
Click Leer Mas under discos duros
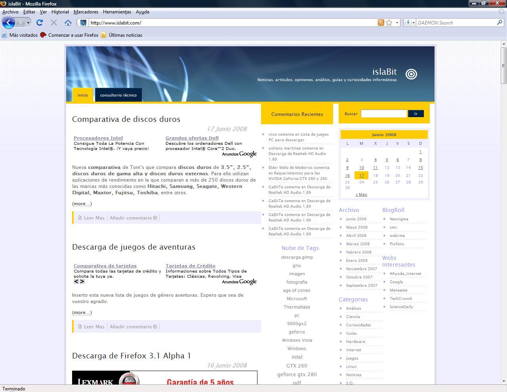point(94,218)
